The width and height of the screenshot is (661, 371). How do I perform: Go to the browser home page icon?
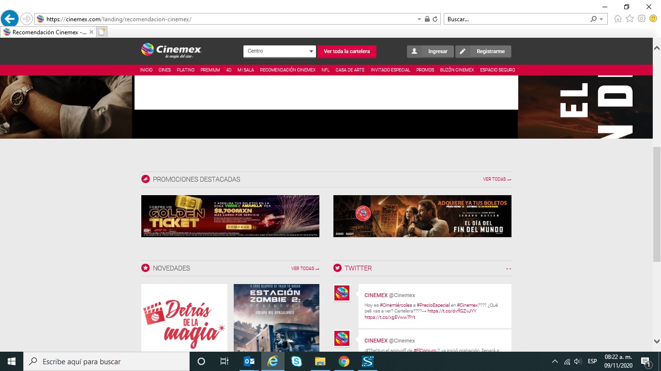point(618,19)
